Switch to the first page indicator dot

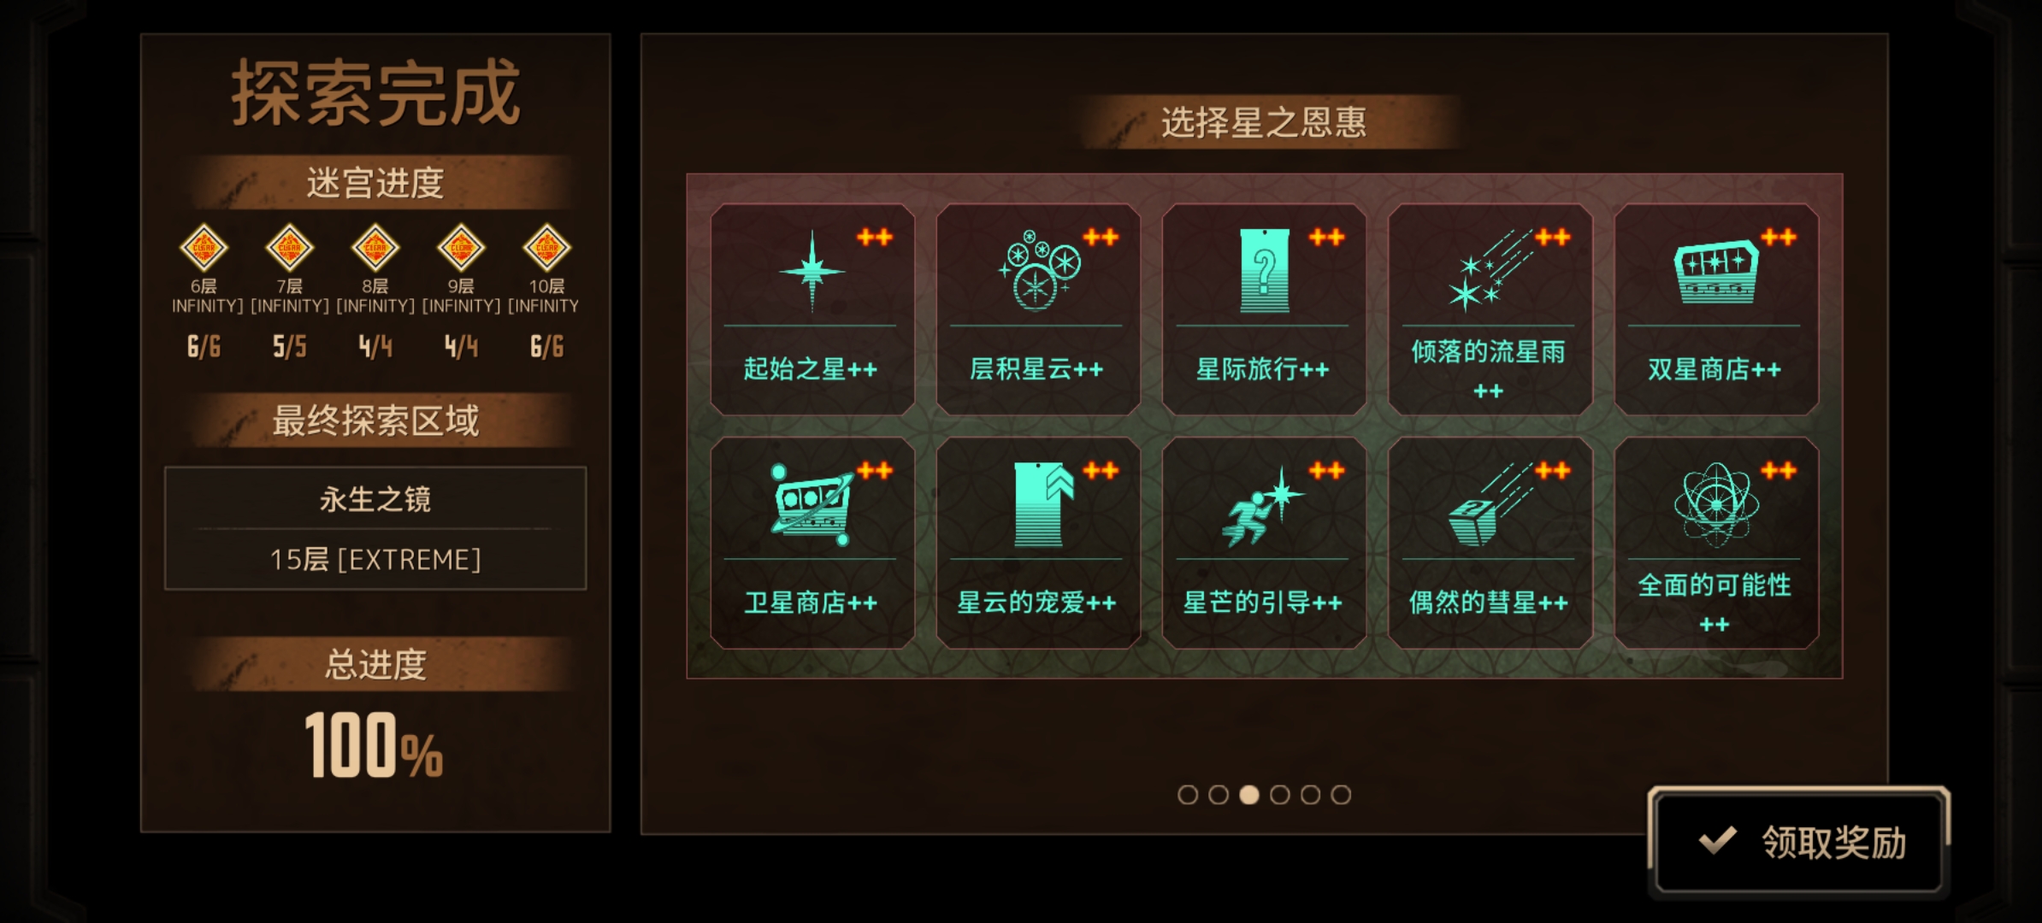click(1188, 795)
